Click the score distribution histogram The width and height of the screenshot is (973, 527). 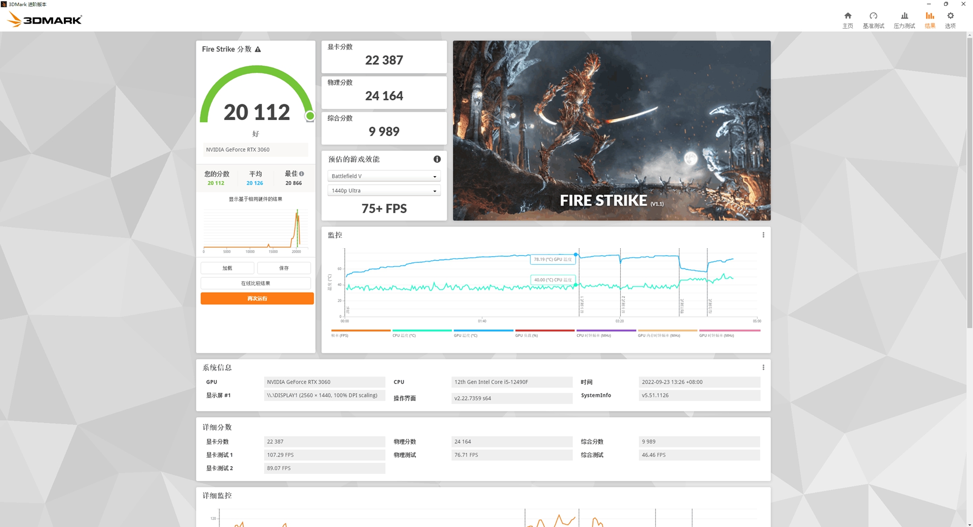click(255, 228)
